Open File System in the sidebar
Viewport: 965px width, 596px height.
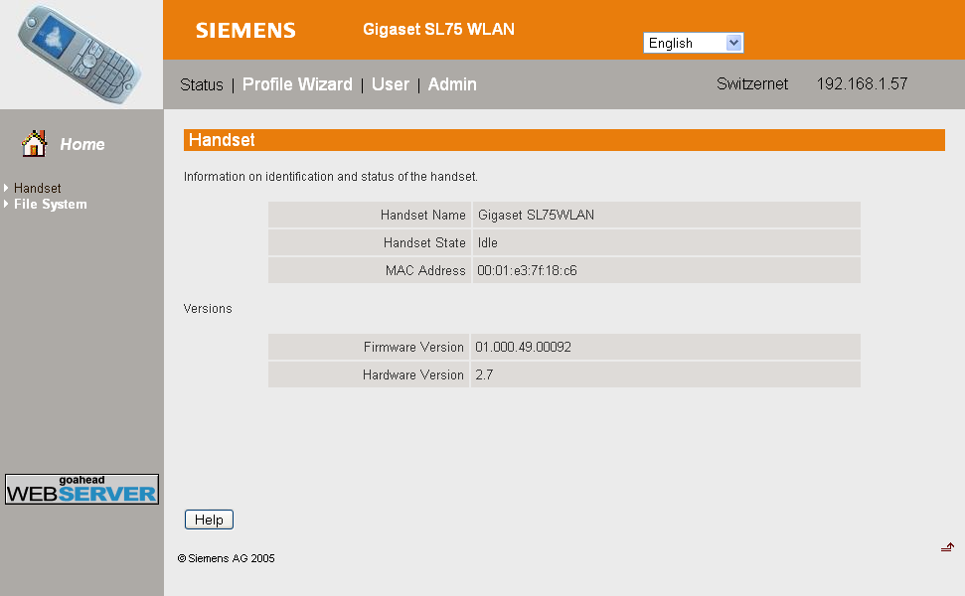51,205
